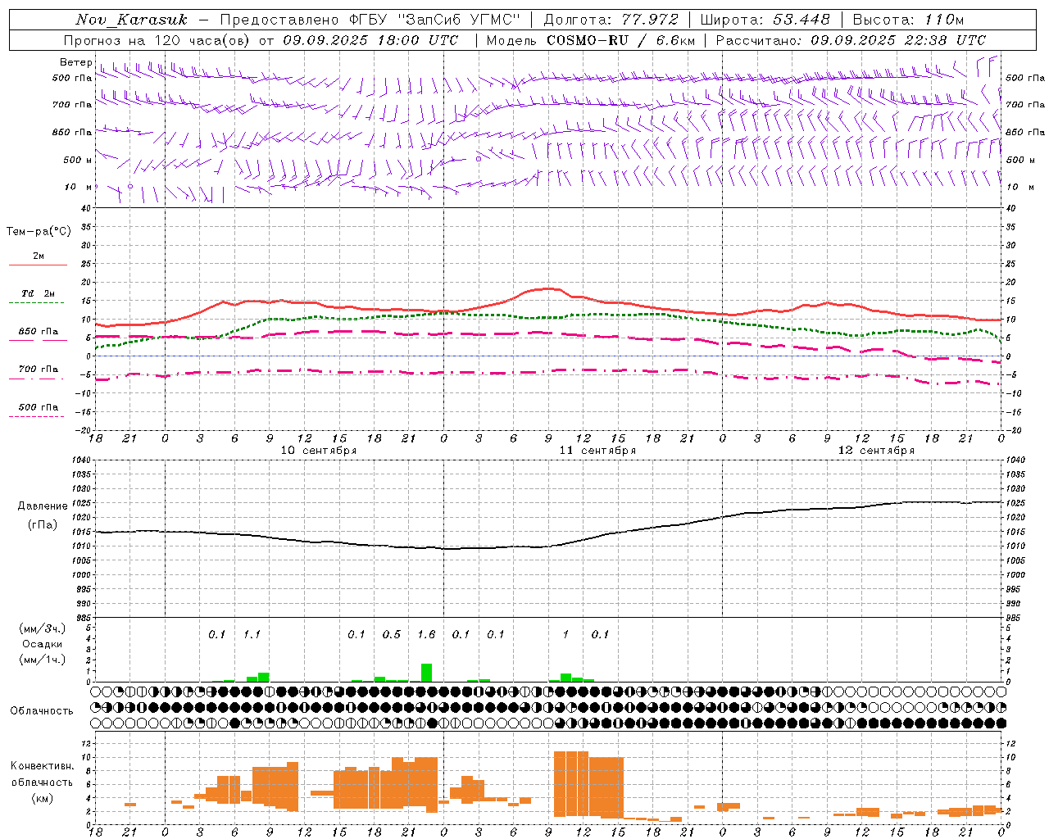The height and width of the screenshot is (839, 1049).
Task: Select the 'Широта: 53.448' latitude value
Action: click(x=765, y=20)
